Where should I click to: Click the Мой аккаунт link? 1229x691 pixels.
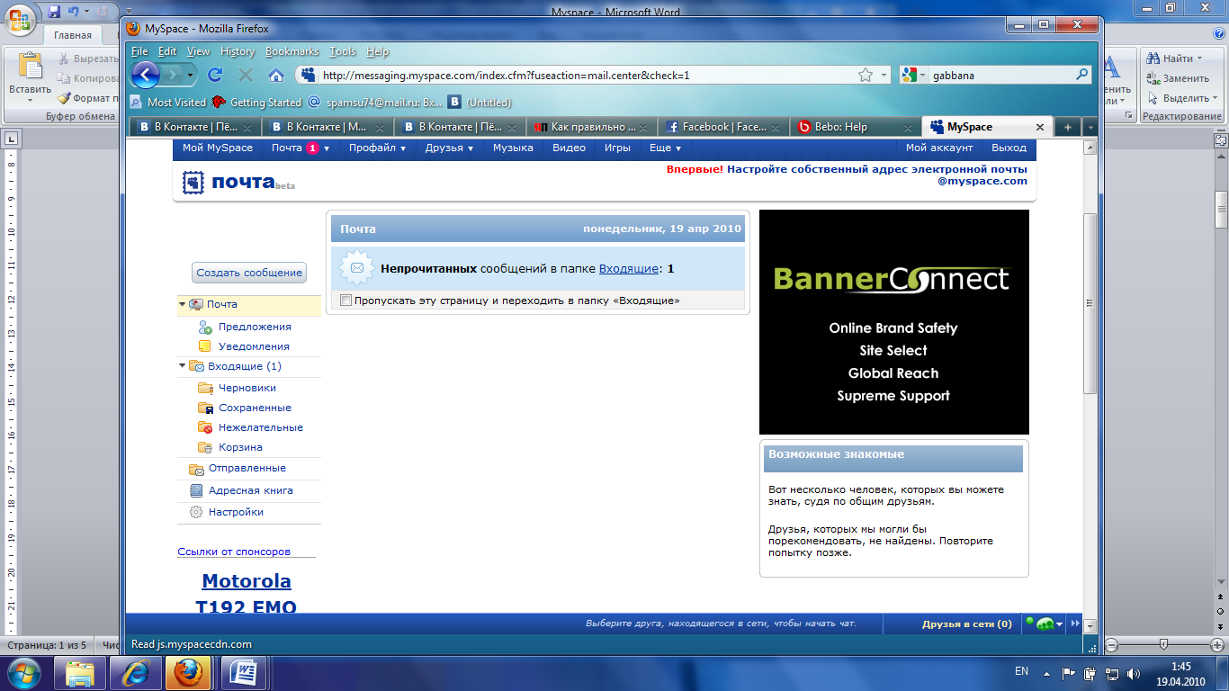(938, 148)
